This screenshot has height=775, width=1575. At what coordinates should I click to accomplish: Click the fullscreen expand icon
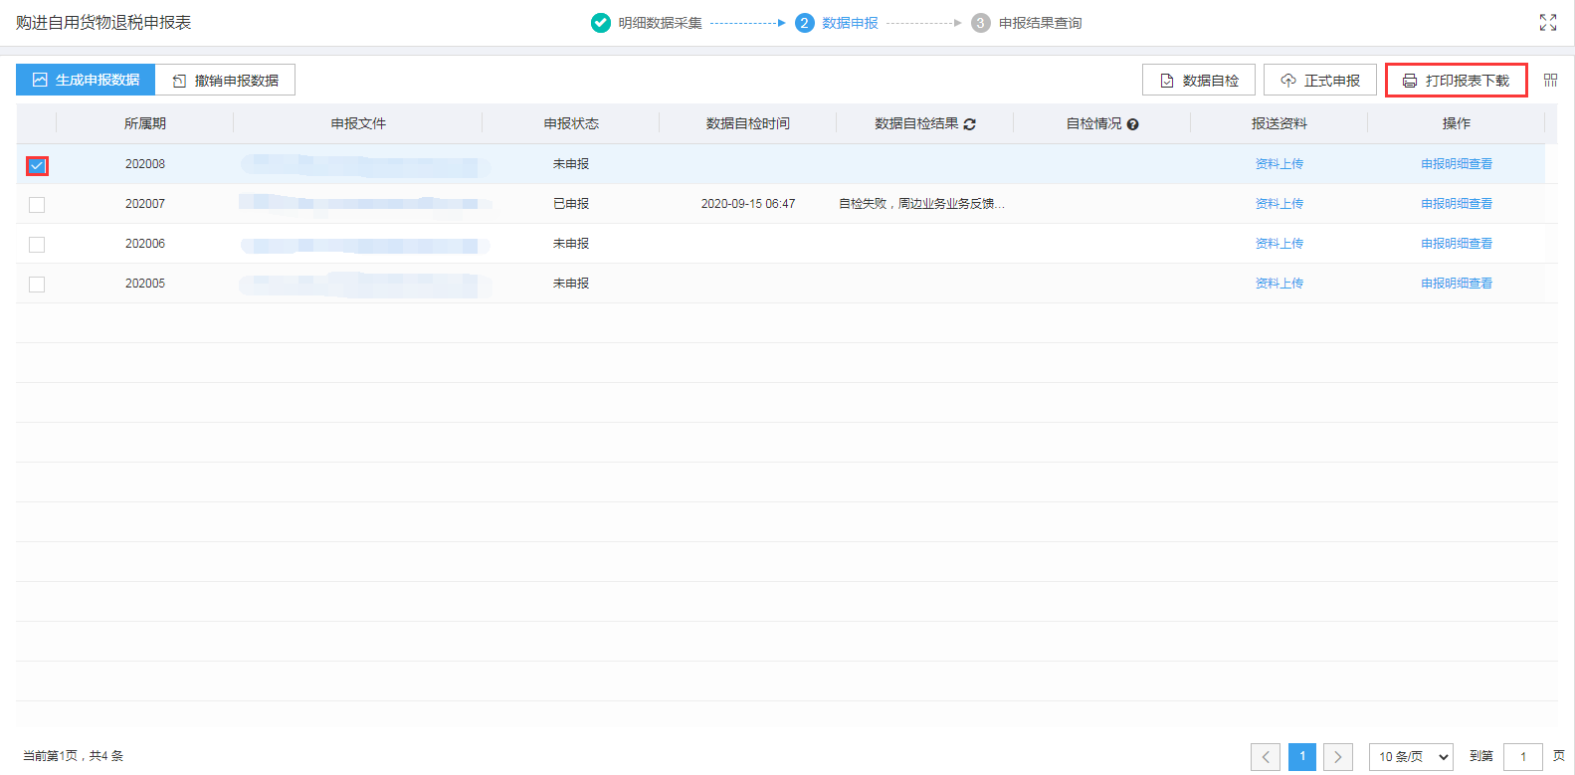1547,23
